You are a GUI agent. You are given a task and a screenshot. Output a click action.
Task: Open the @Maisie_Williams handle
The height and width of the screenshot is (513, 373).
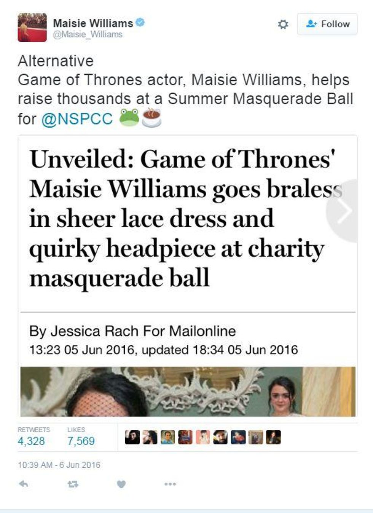(88, 34)
